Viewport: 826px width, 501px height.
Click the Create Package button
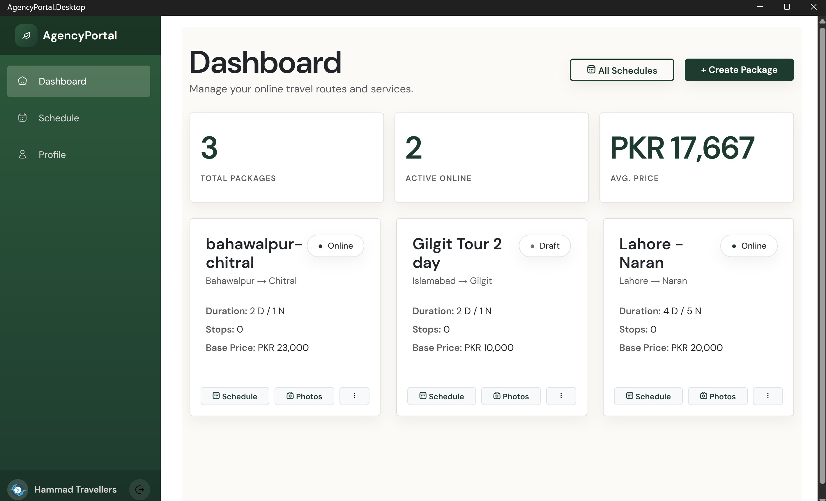(739, 70)
